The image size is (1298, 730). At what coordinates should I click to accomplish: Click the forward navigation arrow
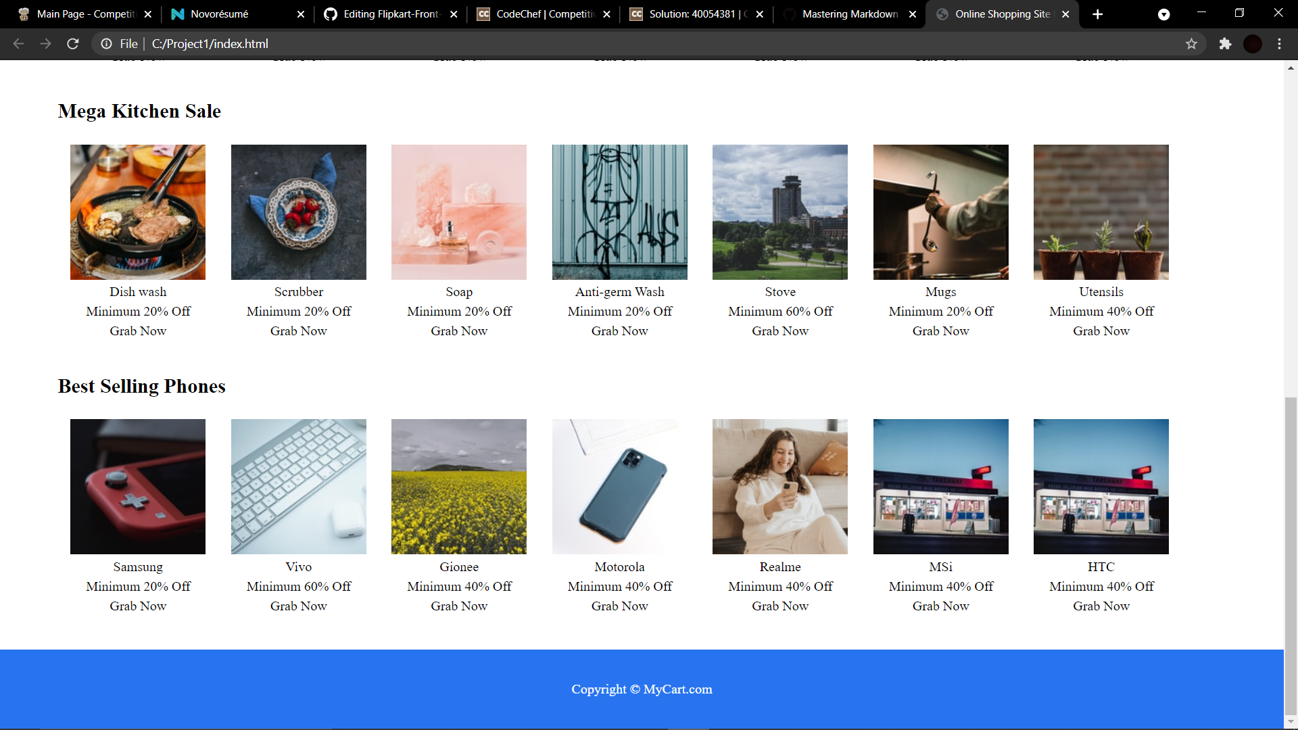click(45, 43)
